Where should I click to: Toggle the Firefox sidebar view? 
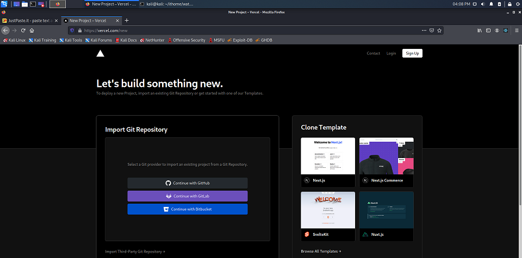pos(488,30)
